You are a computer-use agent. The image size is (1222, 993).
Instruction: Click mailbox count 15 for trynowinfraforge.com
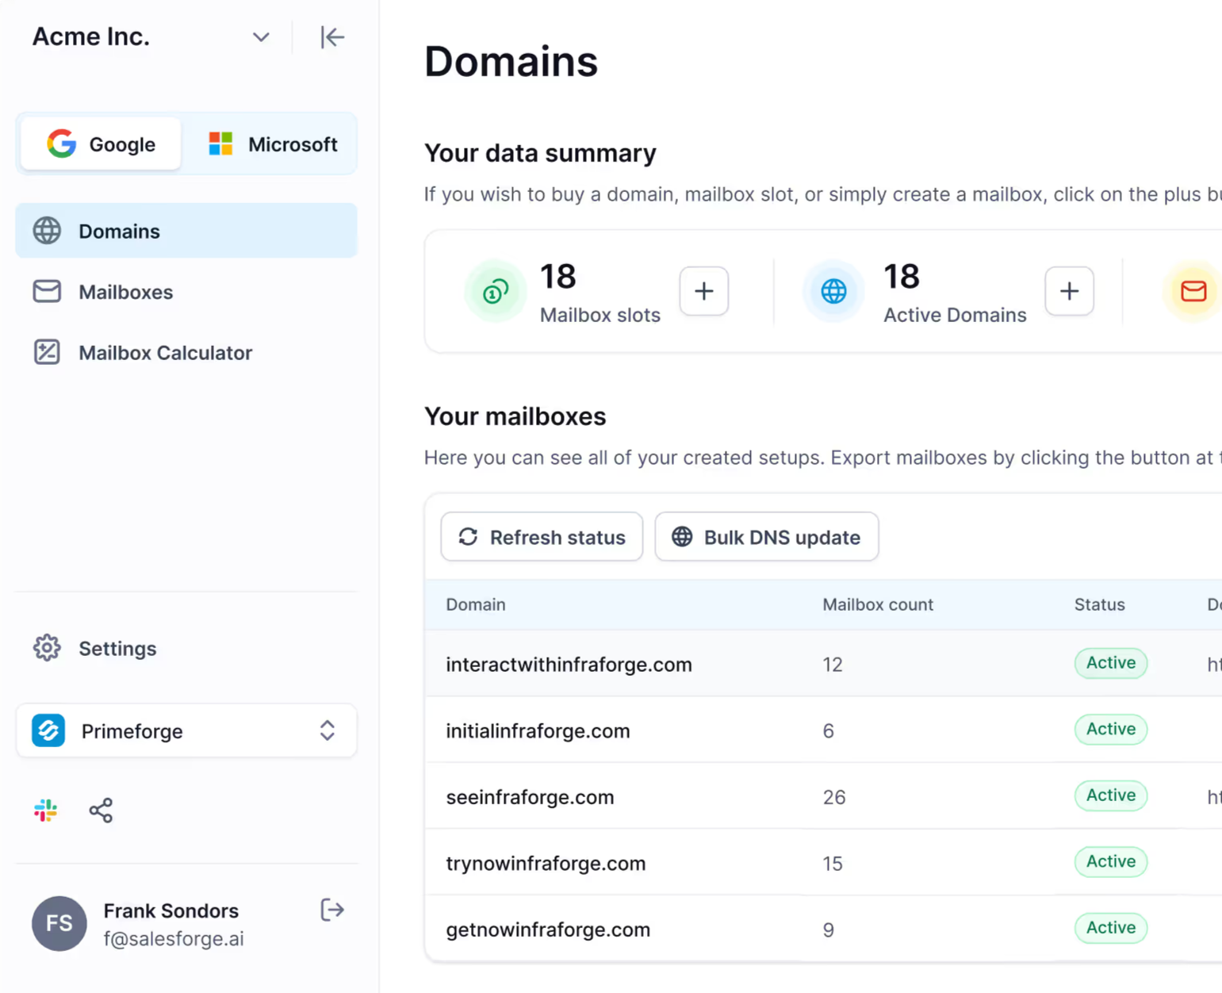point(833,863)
